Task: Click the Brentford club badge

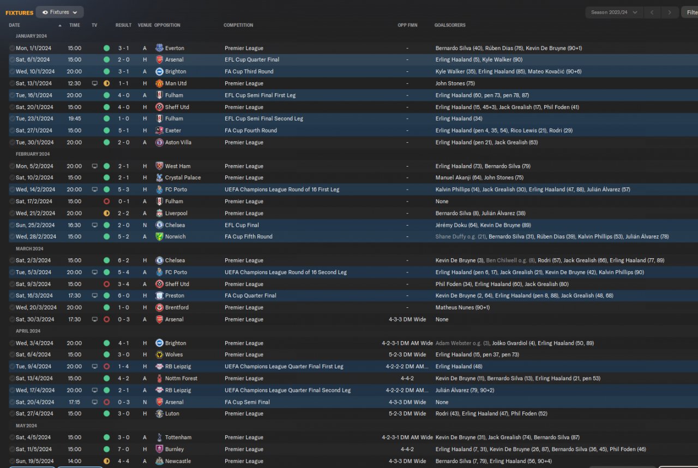Action: (159, 307)
